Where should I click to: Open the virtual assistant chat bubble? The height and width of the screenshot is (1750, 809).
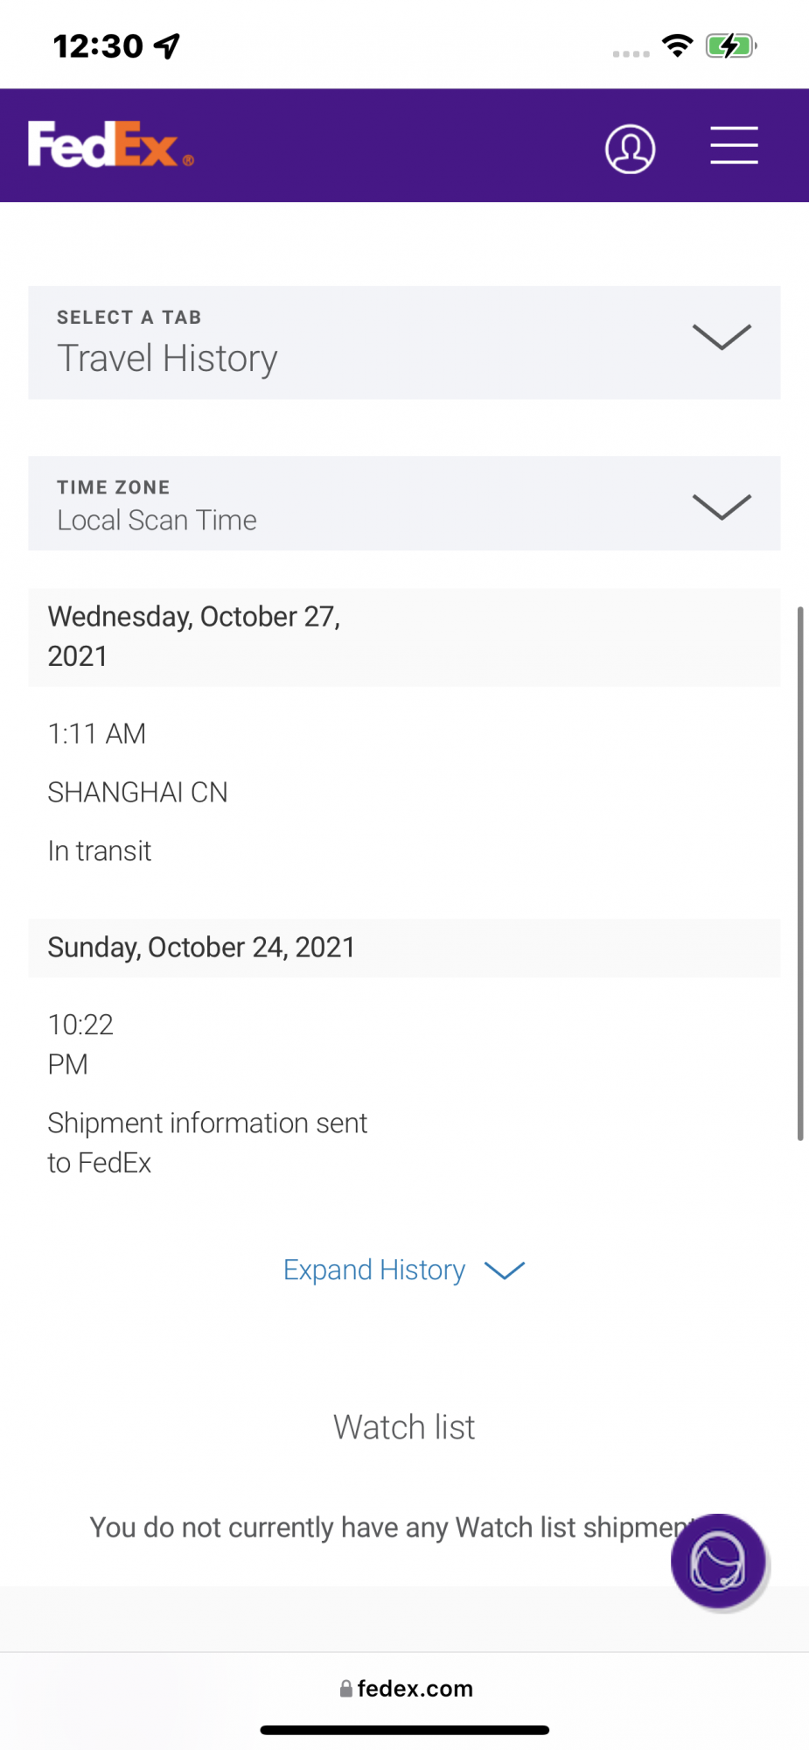click(x=718, y=1561)
